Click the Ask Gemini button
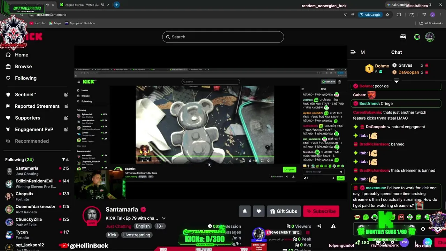This screenshot has width=446, height=251. 397,5
